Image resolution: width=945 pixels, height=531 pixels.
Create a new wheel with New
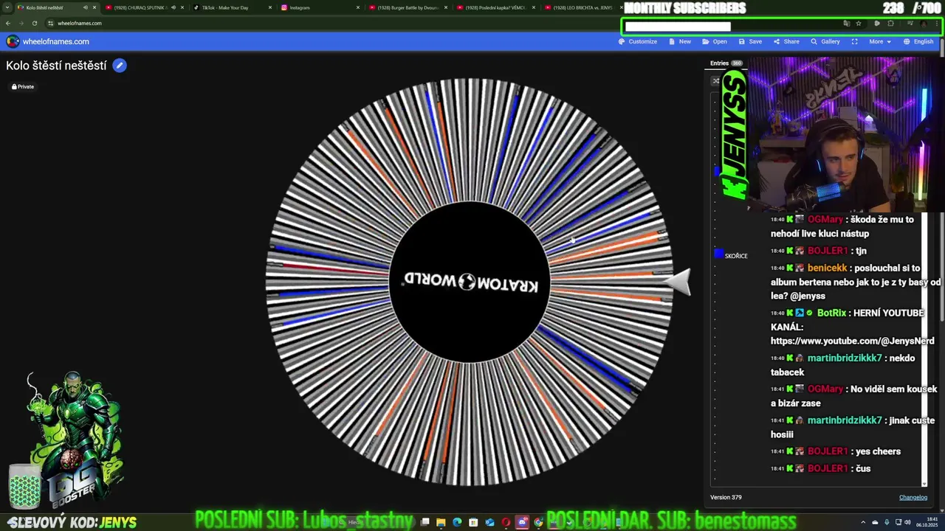point(680,41)
